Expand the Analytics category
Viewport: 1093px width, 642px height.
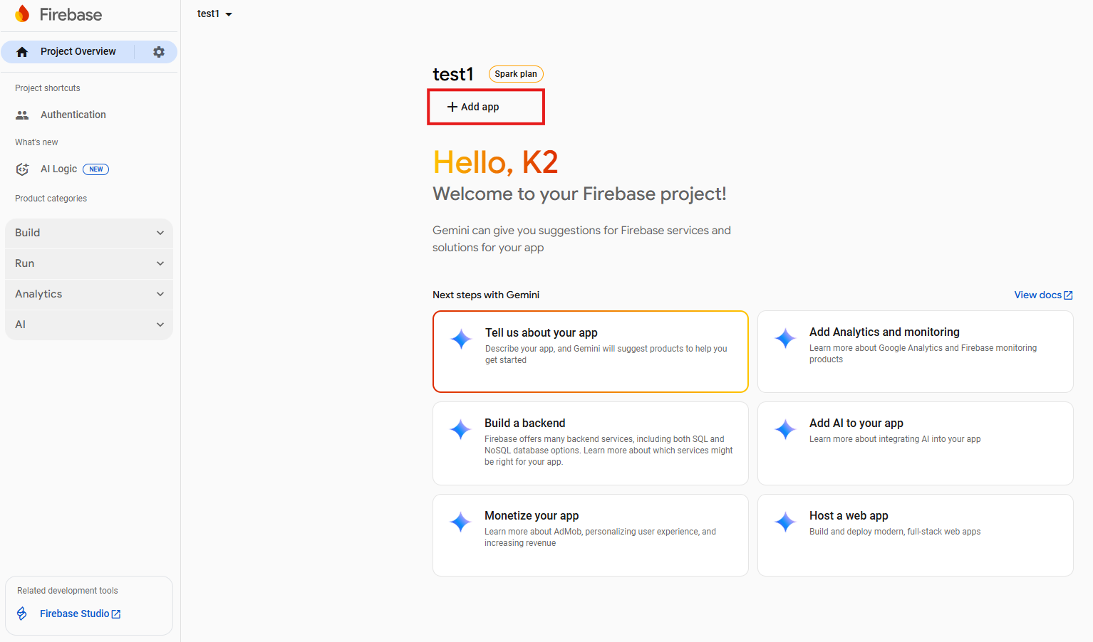pyautogui.click(x=89, y=294)
